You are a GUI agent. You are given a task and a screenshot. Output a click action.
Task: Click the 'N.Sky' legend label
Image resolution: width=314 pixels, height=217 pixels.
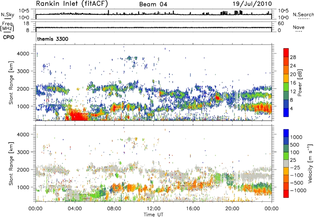coord(7,15)
